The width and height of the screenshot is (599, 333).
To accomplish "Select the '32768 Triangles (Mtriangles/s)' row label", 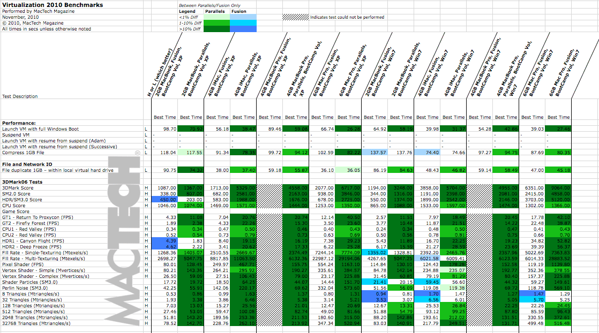I will pyautogui.click(x=33, y=323).
